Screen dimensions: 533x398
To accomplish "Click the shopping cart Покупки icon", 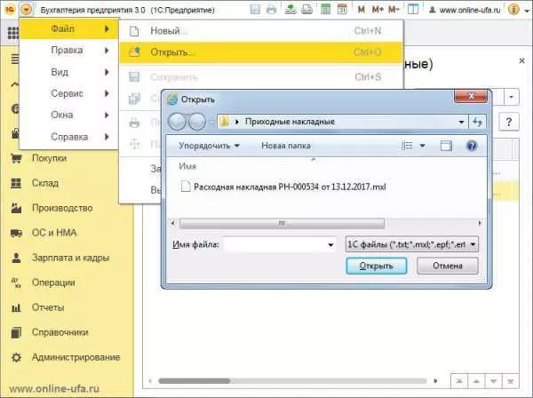I will (x=16, y=158).
